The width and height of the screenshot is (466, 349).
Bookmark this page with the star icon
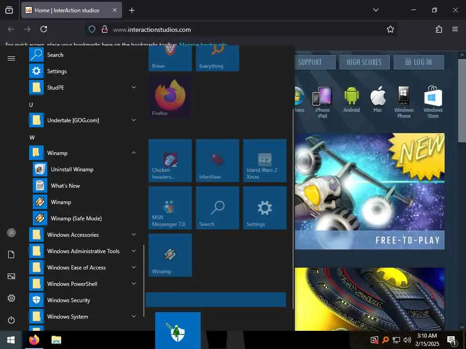click(390, 29)
